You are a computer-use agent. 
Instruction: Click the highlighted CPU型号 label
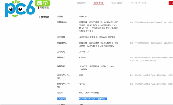click(61, 99)
